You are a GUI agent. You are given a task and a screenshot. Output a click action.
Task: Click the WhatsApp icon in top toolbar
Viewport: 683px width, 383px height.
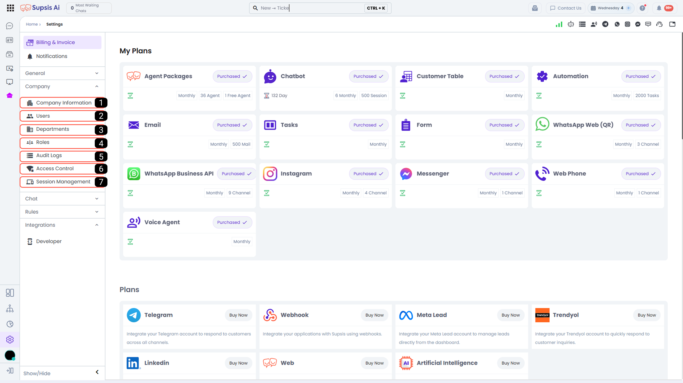617,24
